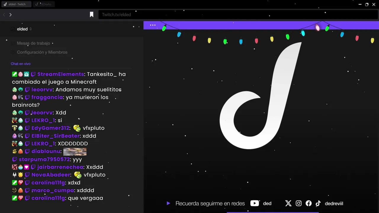Click marco_cumpa username

click(53, 190)
